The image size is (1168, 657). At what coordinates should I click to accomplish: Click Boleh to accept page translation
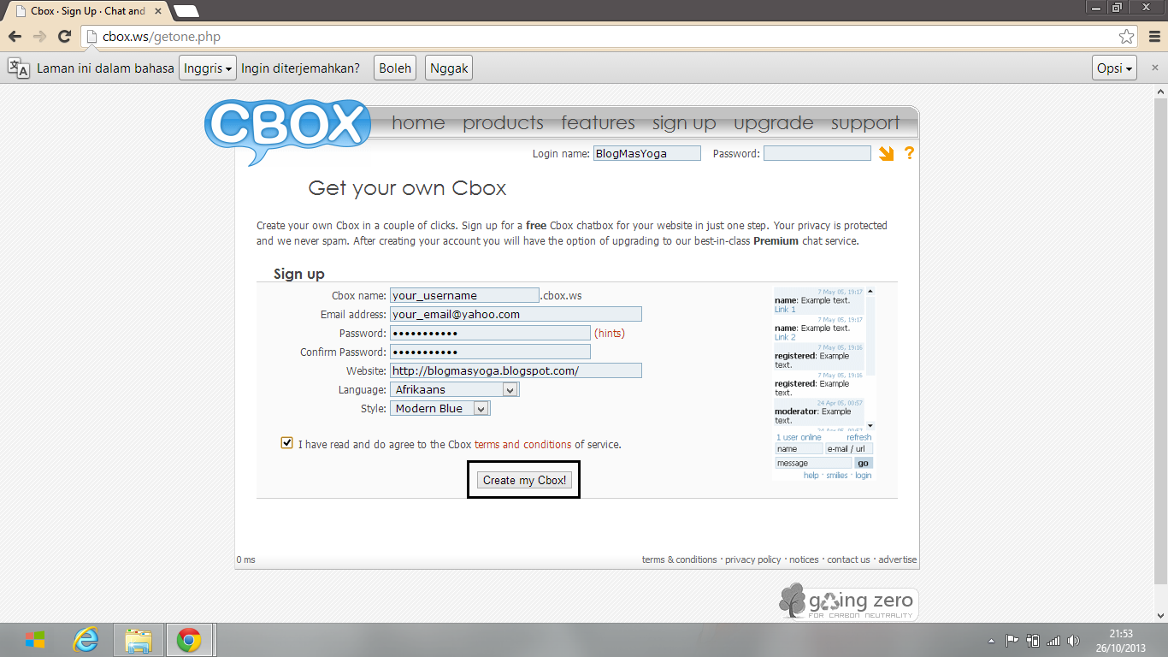coord(394,68)
